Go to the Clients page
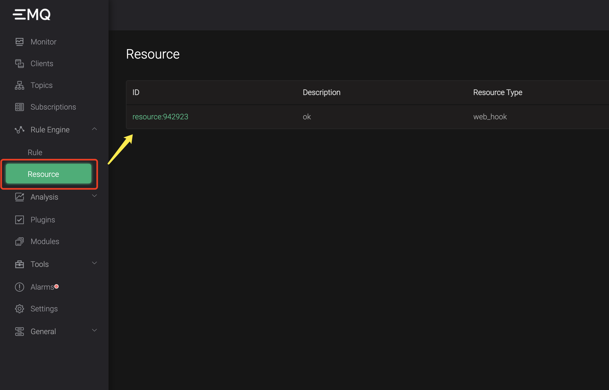 coord(42,63)
